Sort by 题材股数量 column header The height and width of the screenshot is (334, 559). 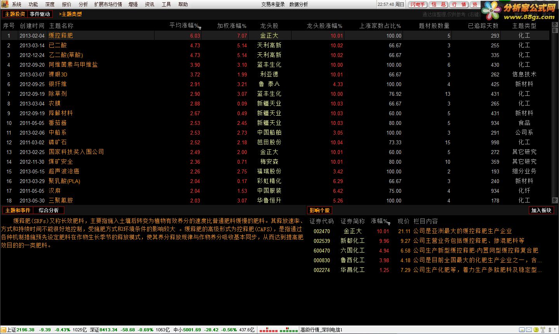(434, 26)
